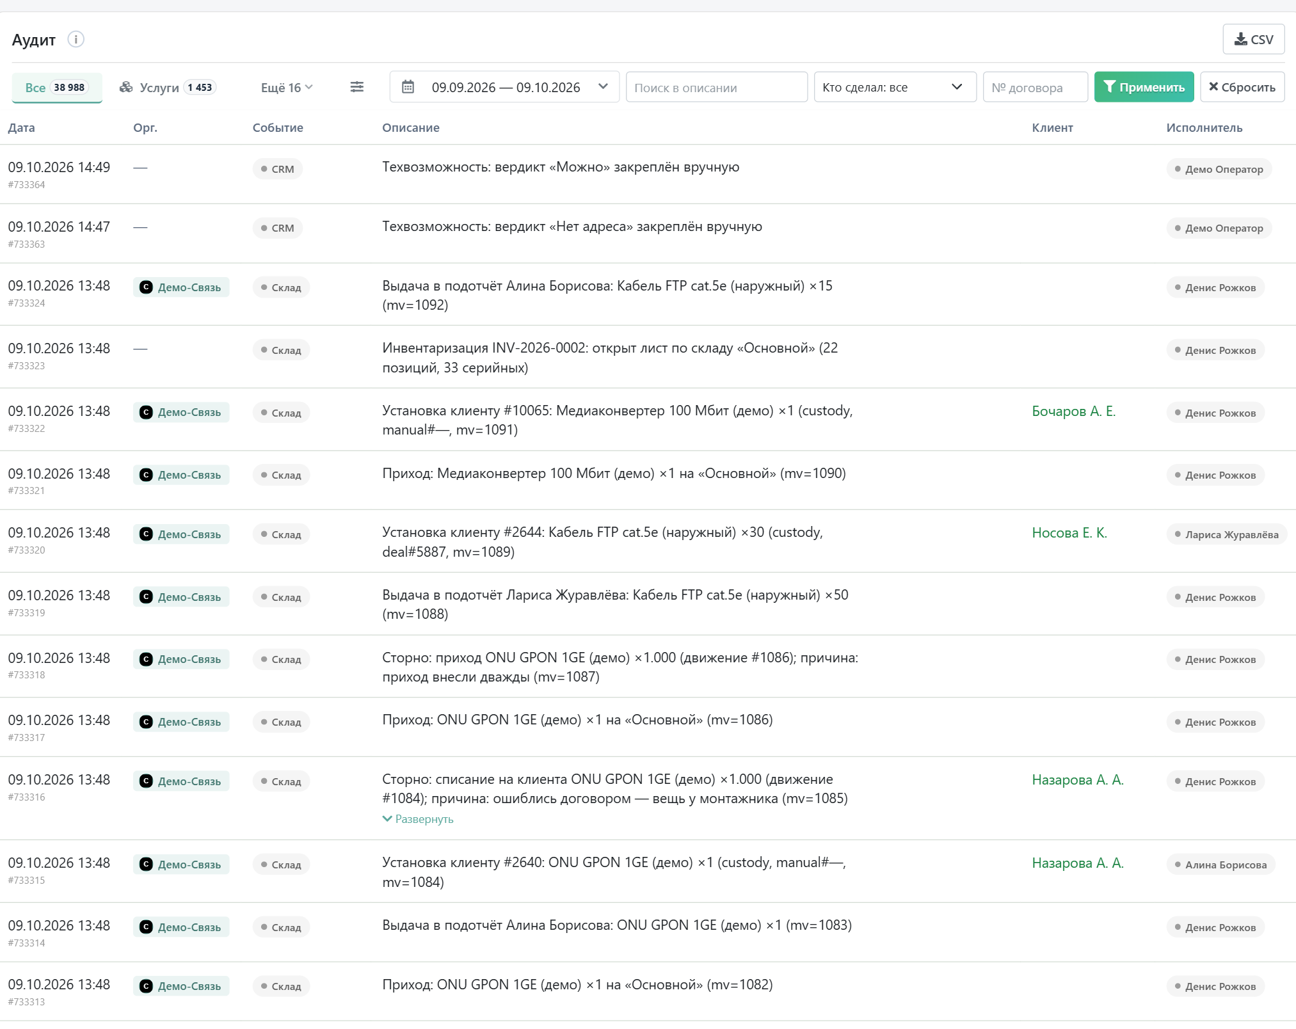Click Алина Борисова performer chip
Screen dimensions: 1296x1029
1220,865
